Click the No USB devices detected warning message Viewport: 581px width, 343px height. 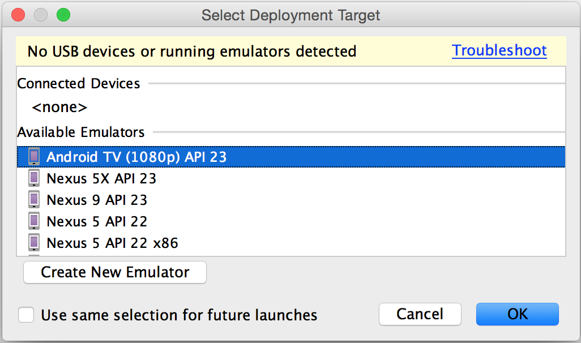pos(192,51)
